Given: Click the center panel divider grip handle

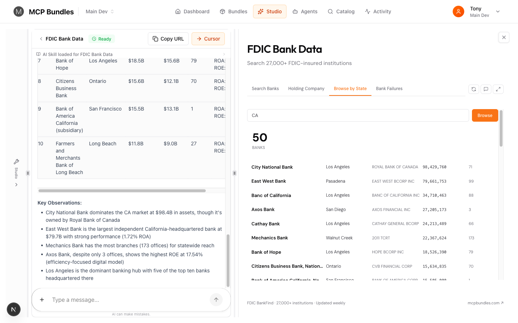Looking at the screenshot, I should [x=235, y=173].
